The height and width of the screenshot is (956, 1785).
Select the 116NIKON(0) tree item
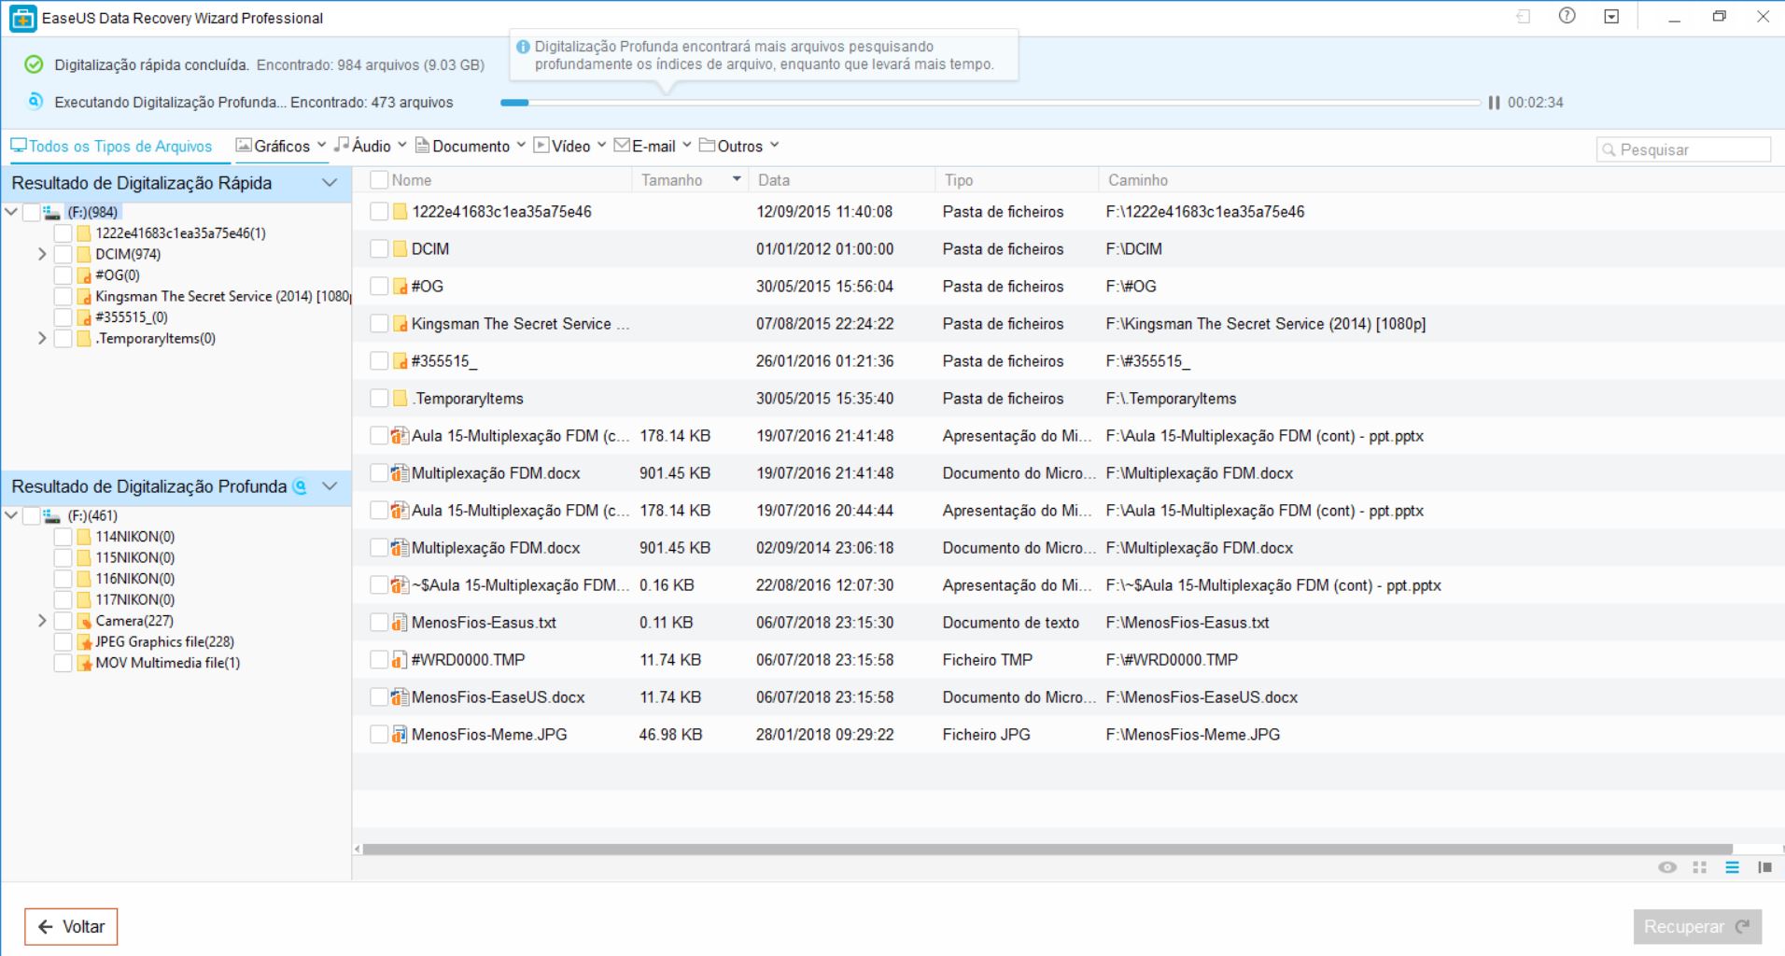[x=134, y=579]
